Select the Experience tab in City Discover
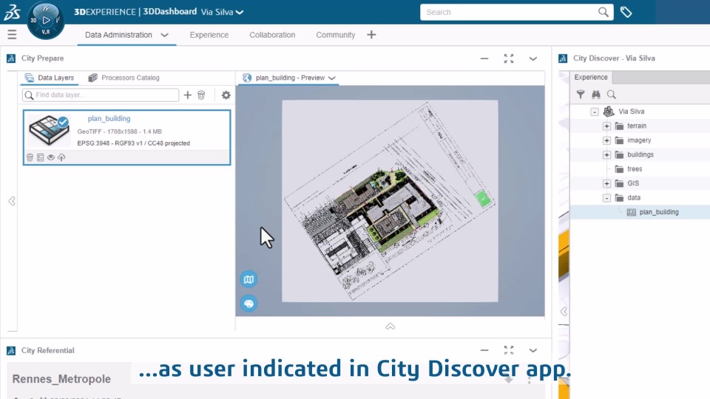The image size is (710, 399). (591, 78)
